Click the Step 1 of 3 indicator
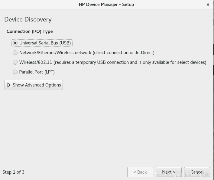Image resolution: width=214 pixels, height=180 pixels. (13, 172)
